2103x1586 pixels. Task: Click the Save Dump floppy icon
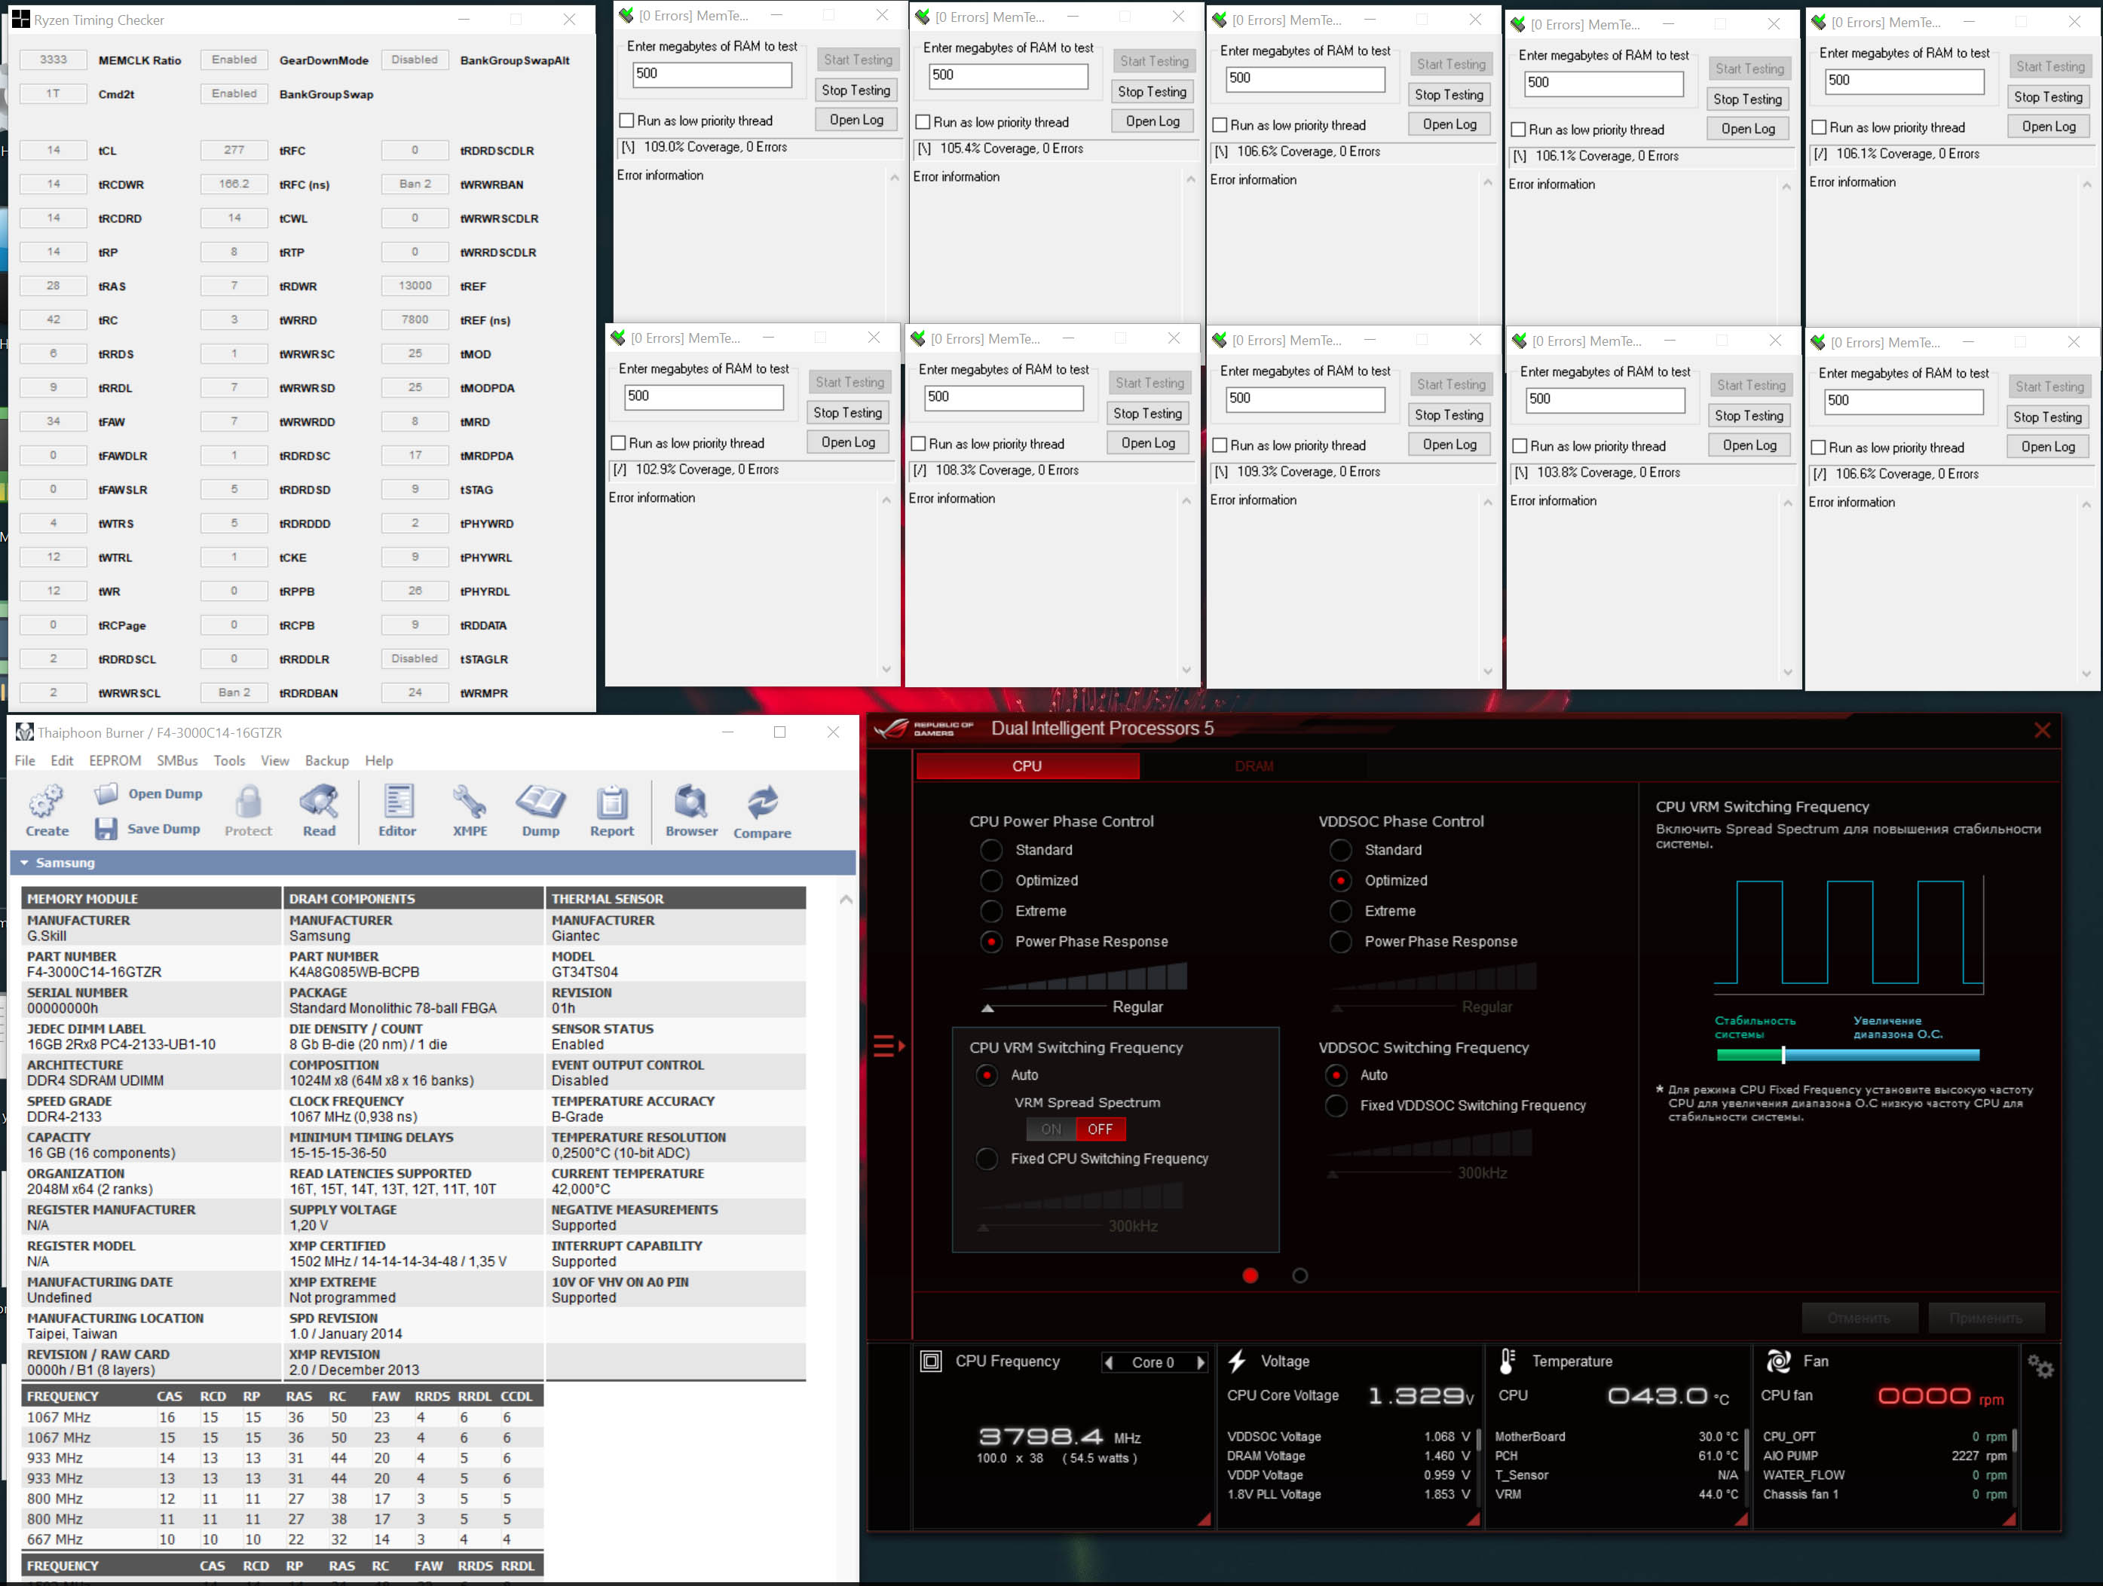coord(106,829)
